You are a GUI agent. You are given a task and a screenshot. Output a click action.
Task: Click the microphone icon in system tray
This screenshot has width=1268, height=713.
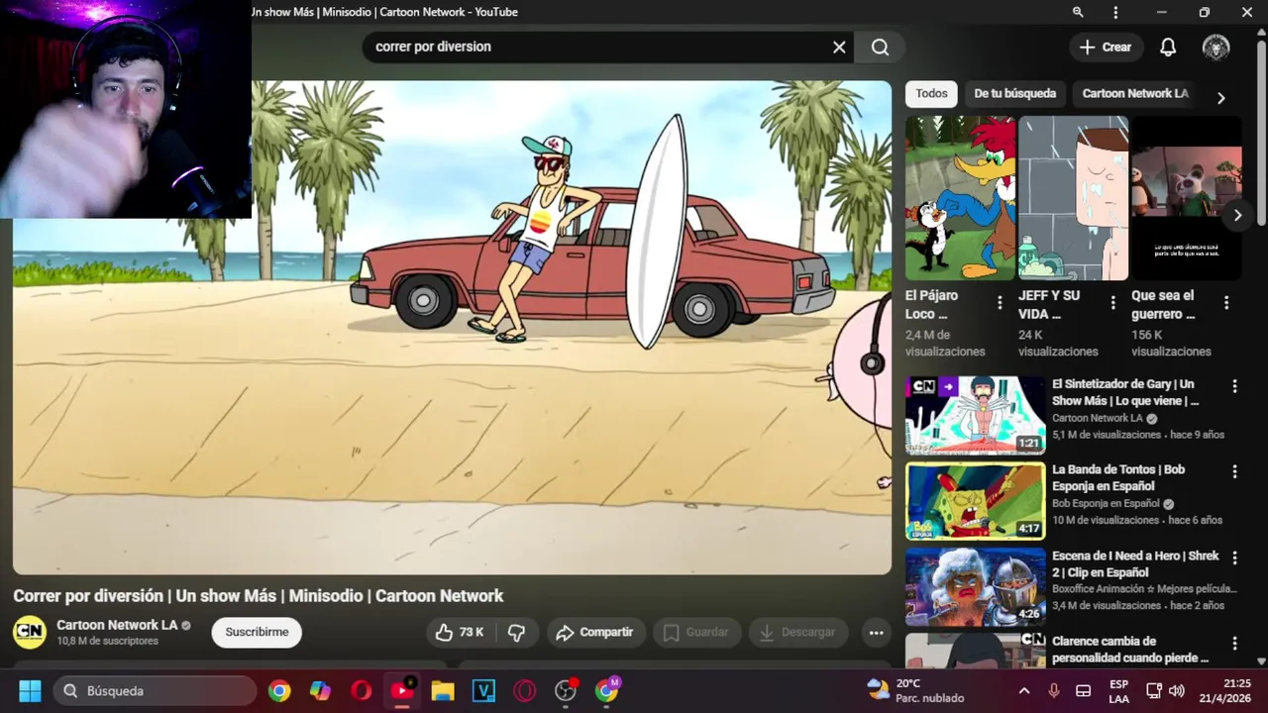(x=1054, y=690)
